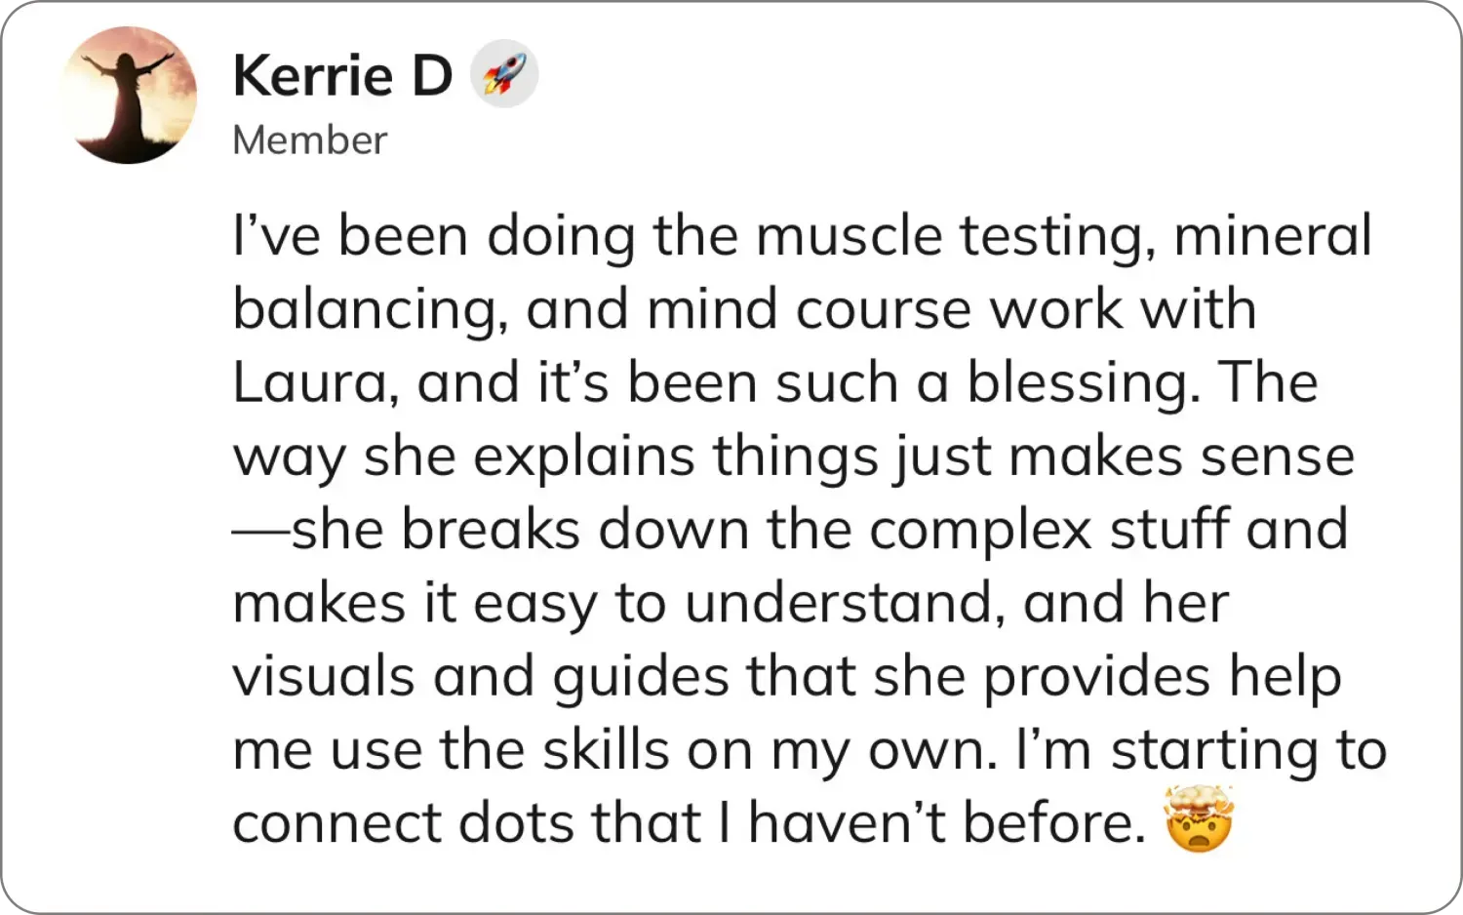This screenshot has width=1463, height=915.
Task: Click the word "skills" in the message
Action: click(x=606, y=749)
